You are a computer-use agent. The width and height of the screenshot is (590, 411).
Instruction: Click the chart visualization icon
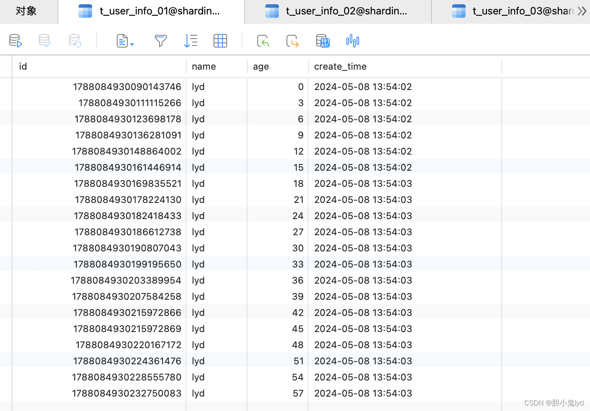coord(353,41)
